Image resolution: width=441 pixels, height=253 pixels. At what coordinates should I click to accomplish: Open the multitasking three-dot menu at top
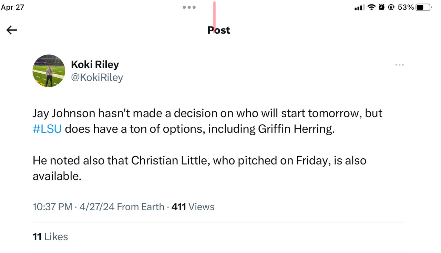click(x=189, y=7)
